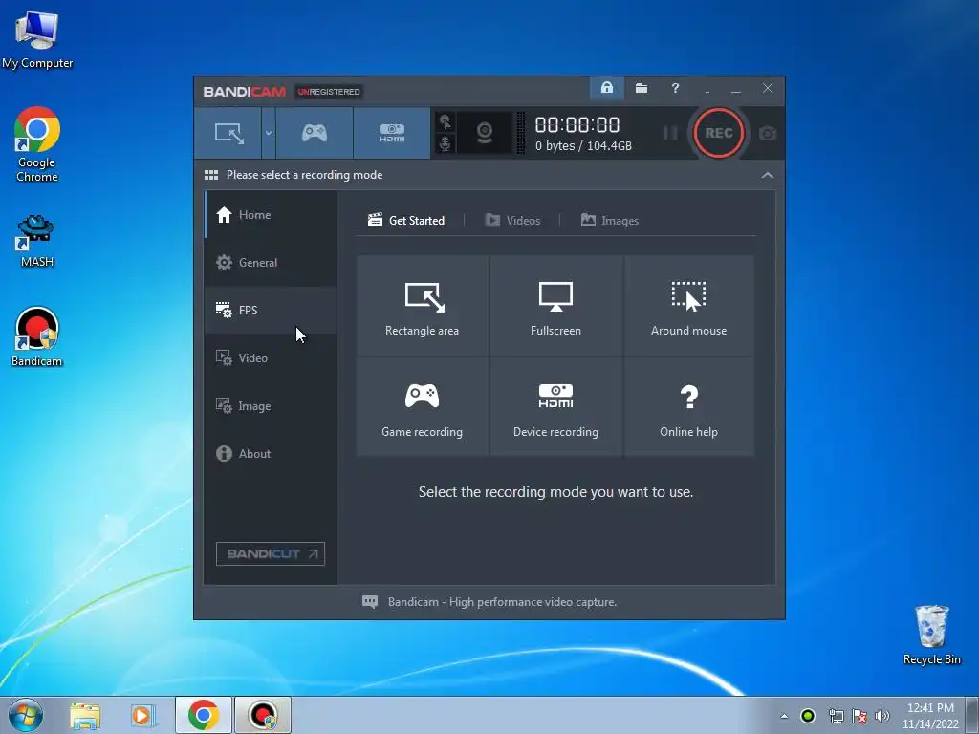The image size is (979, 734).
Task: Choose the Device recording tile
Action: click(555, 407)
